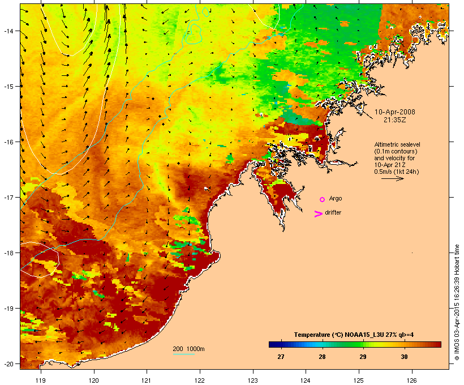The image size is (464, 385).
Task: Click the colorbar value '27'
Action: pos(281,357)
